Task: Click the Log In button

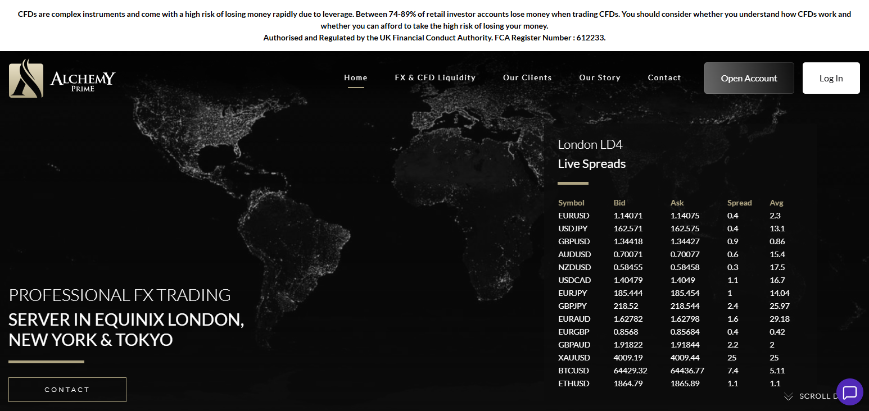Action: pyautogui.click(x=831, y=78)
